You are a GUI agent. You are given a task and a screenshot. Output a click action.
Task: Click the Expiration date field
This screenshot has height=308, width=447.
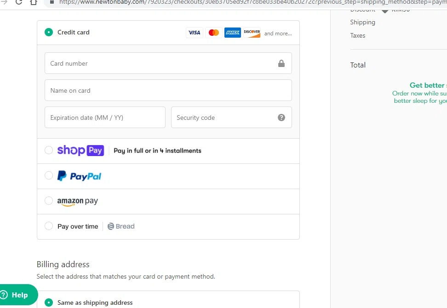click(x=105, y=118)
